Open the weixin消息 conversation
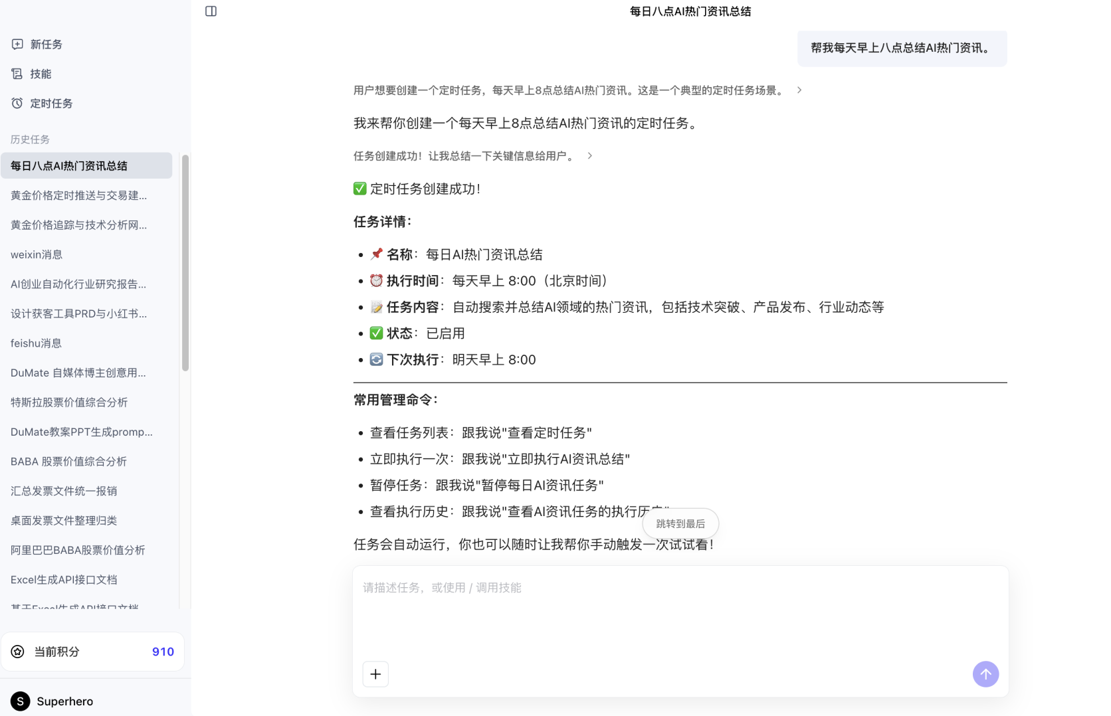 pos(37,254)
